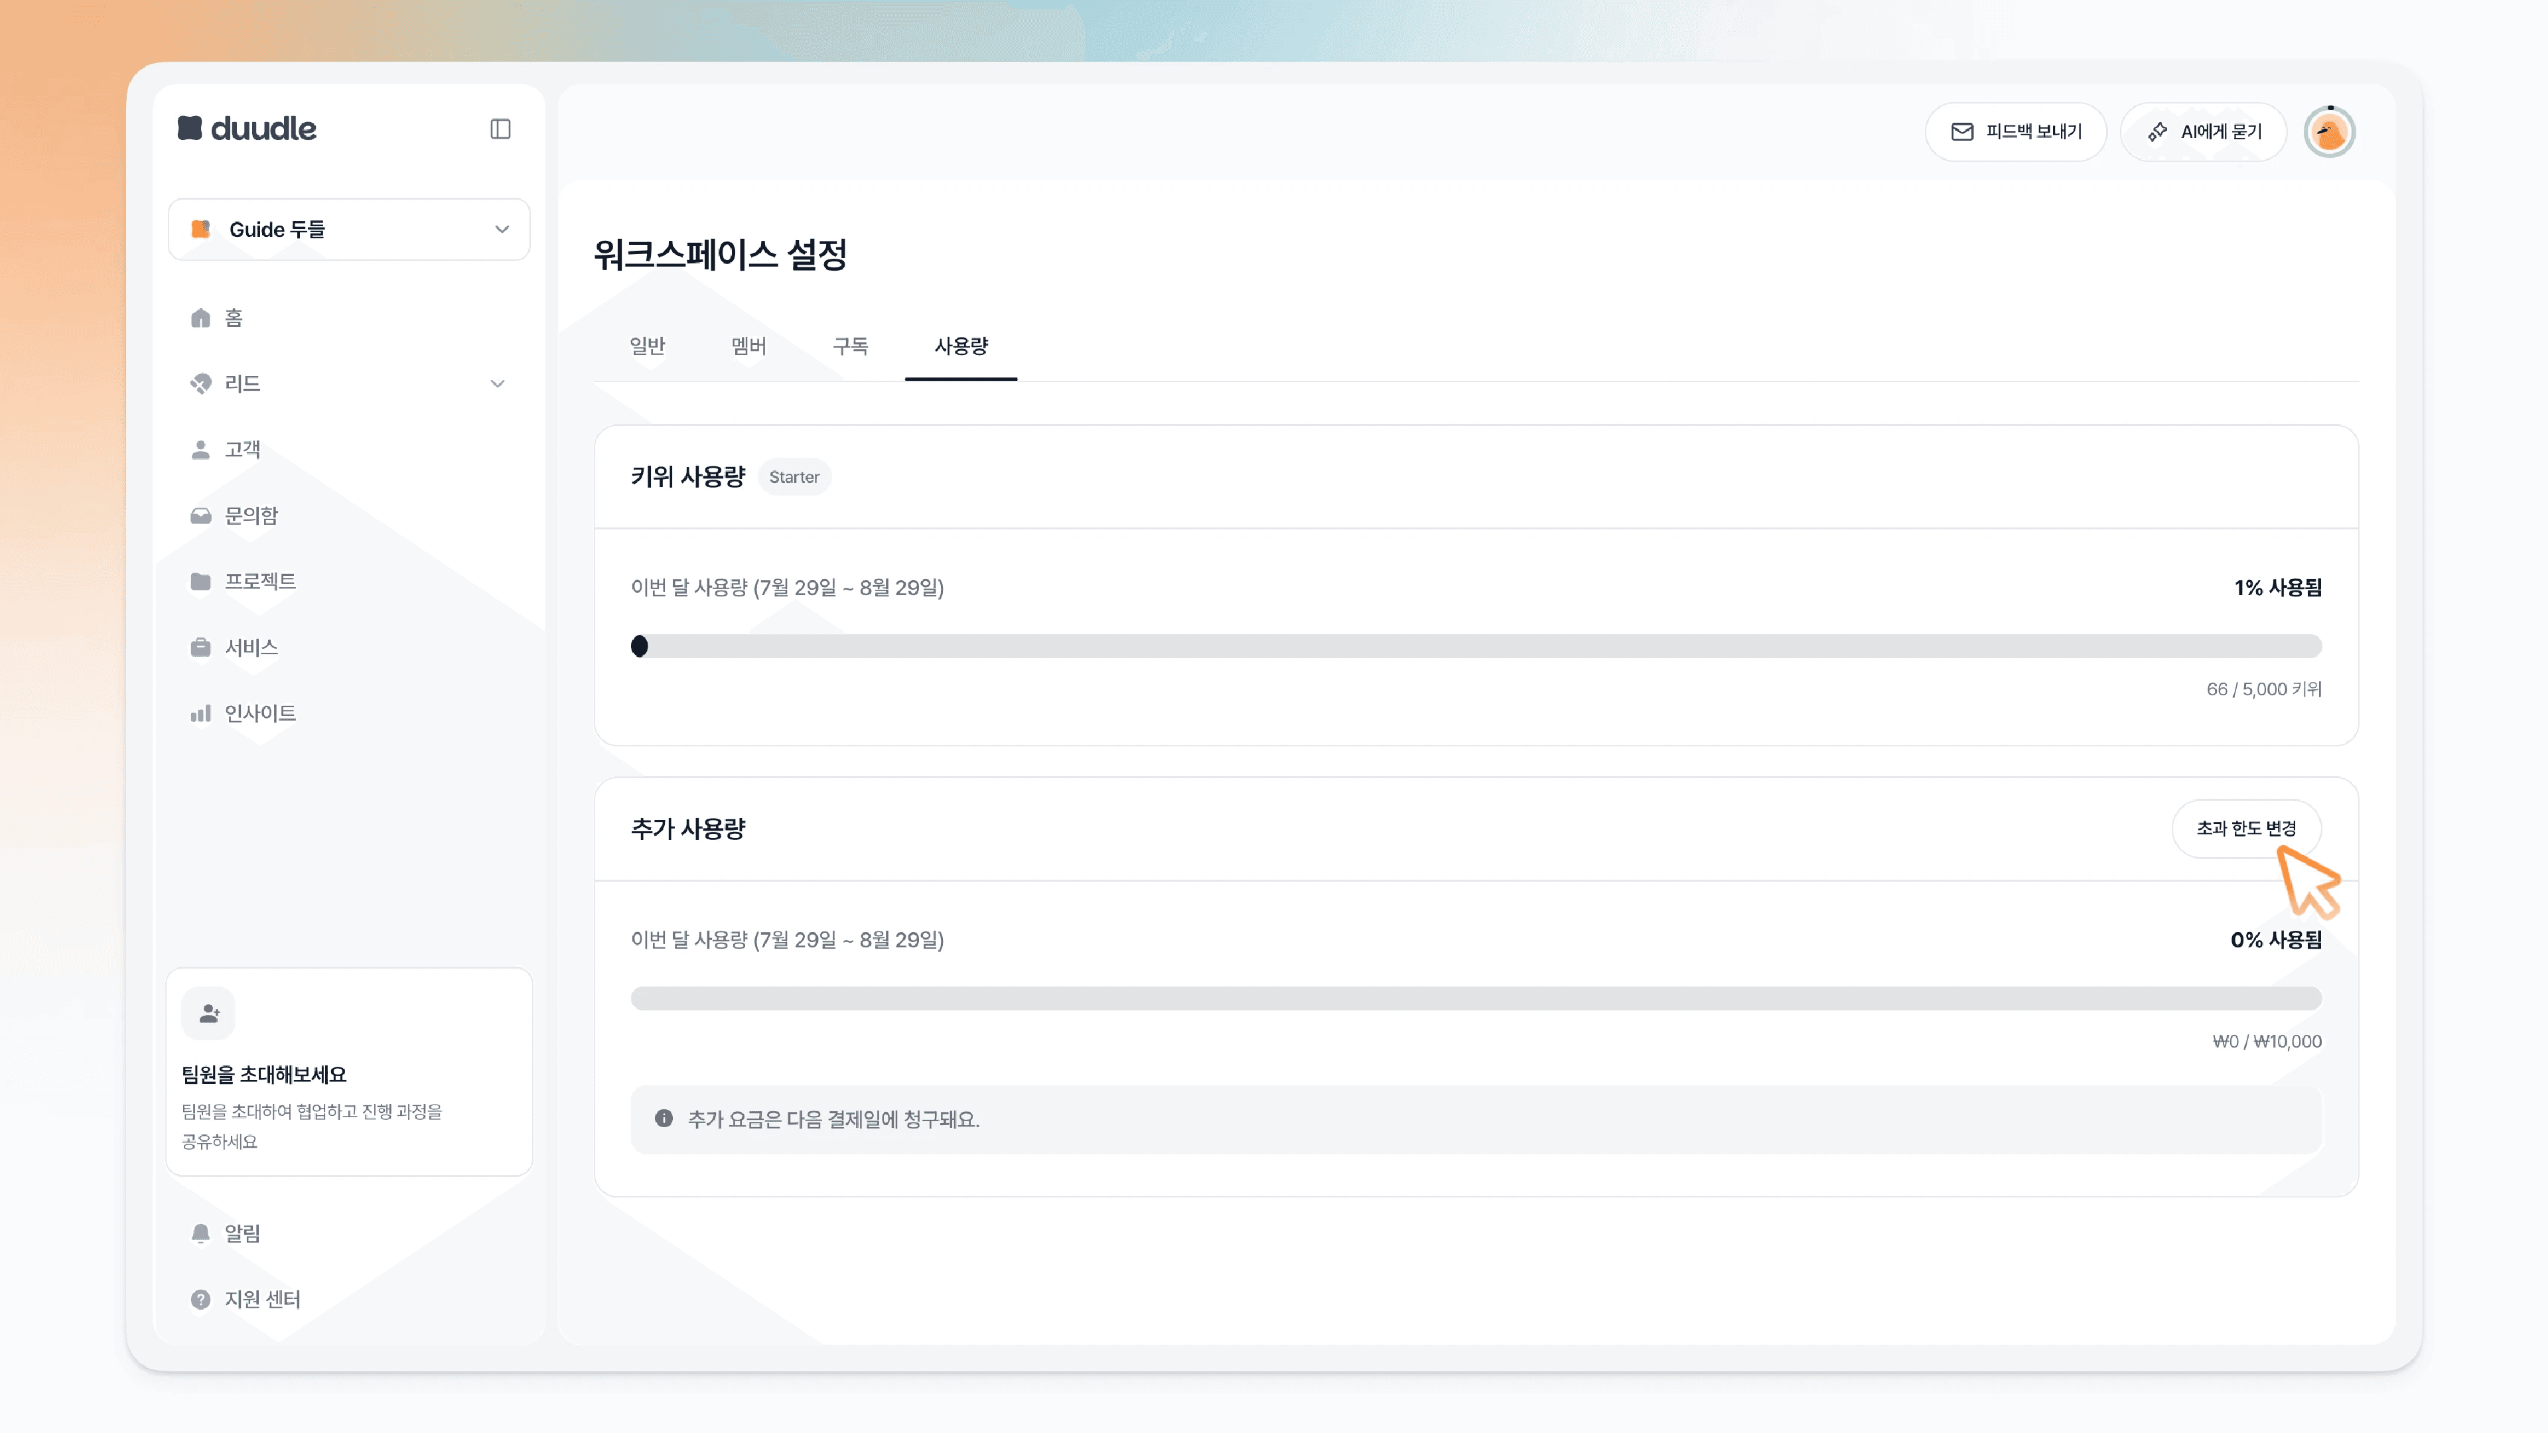Click the 리드 rocket icon
Image resolution: width=2548 pixels, height=1433 pixels.
coord(201,383)
